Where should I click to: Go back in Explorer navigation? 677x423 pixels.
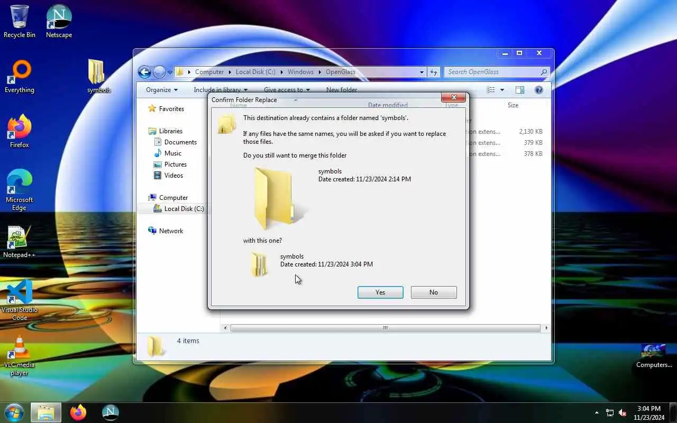click(144, 72)
